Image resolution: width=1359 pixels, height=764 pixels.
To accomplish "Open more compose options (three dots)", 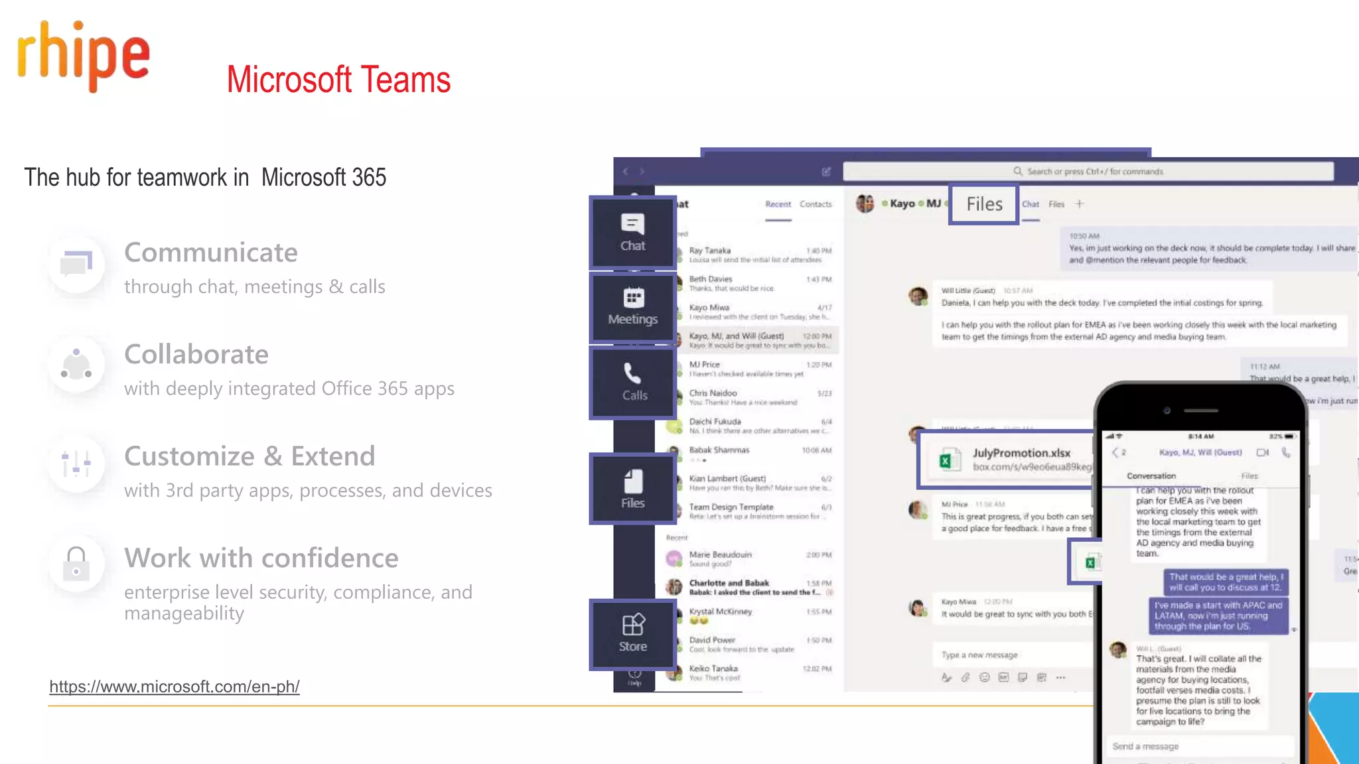I will 1061,677.
